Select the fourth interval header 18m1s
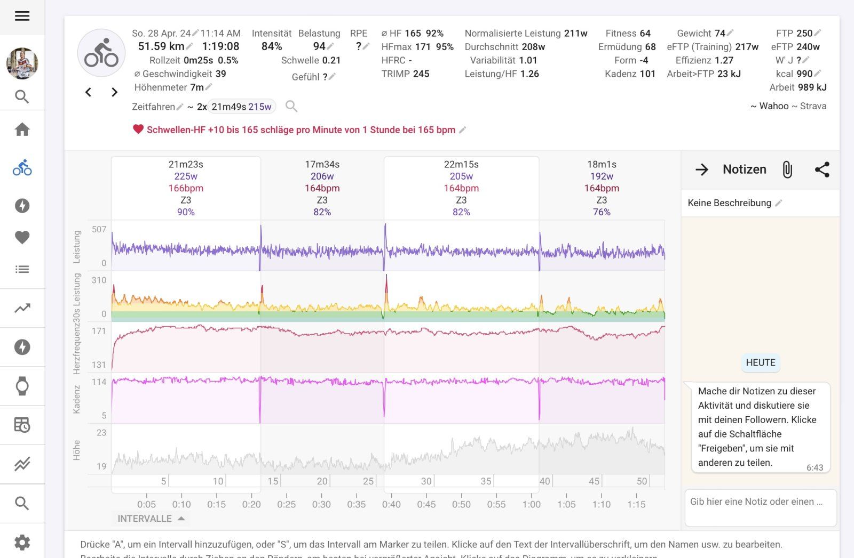 pyautogui.click(x=602, y=165)
